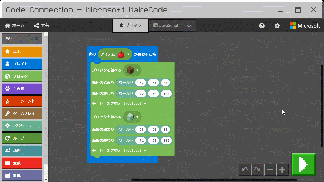The height and width of the screenshot is (182, 324).
Task: Open the ゲームプレイ category
Action: point(22,113)
